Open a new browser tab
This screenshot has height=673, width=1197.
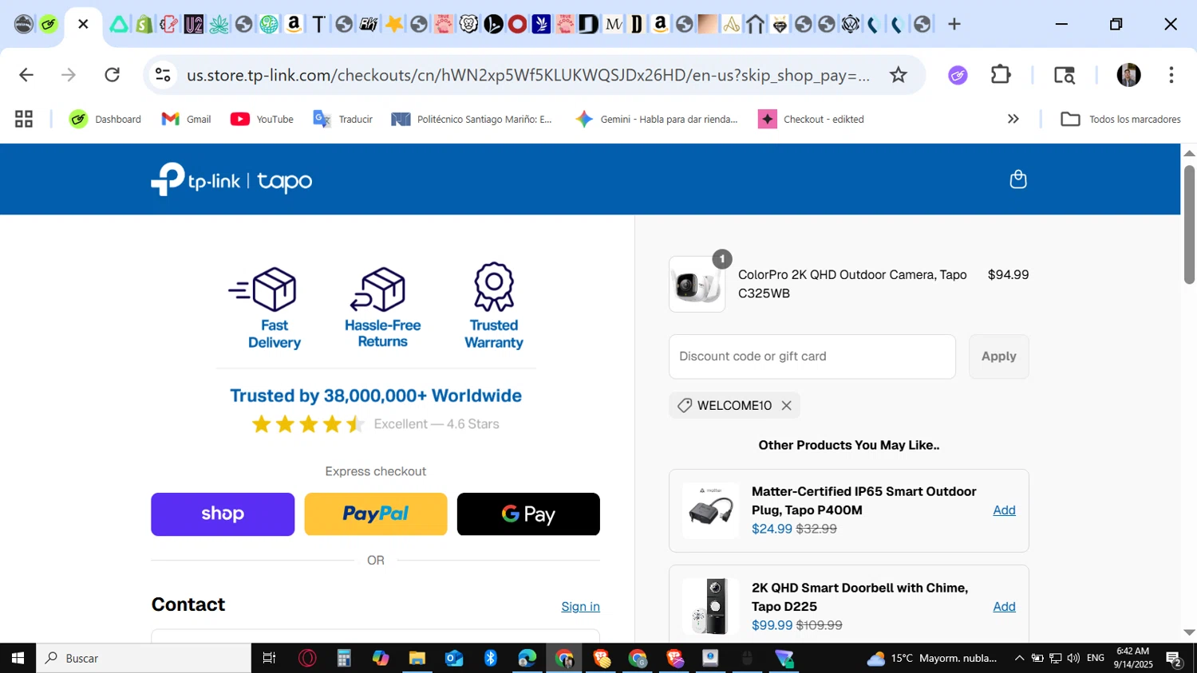[954, 24]
